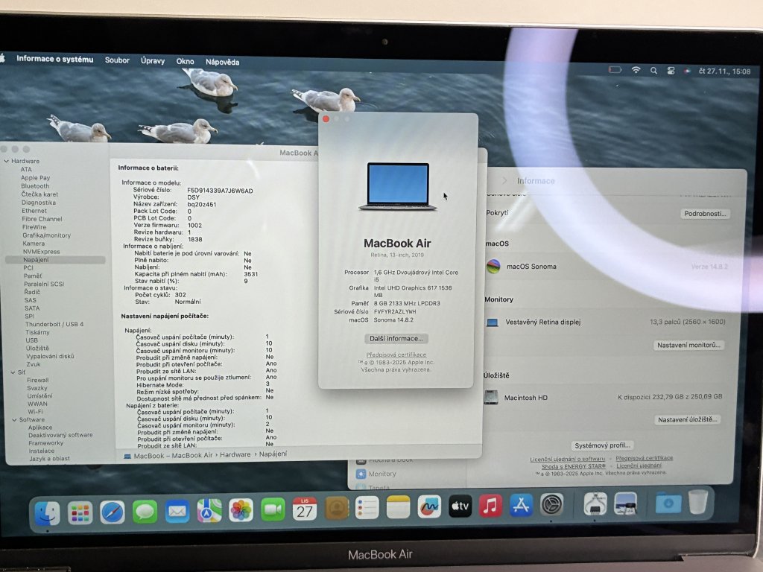This screenshot has width=763, height=572.
Task: Select Bluetooth in the hardware list
Action: point(35,186)
